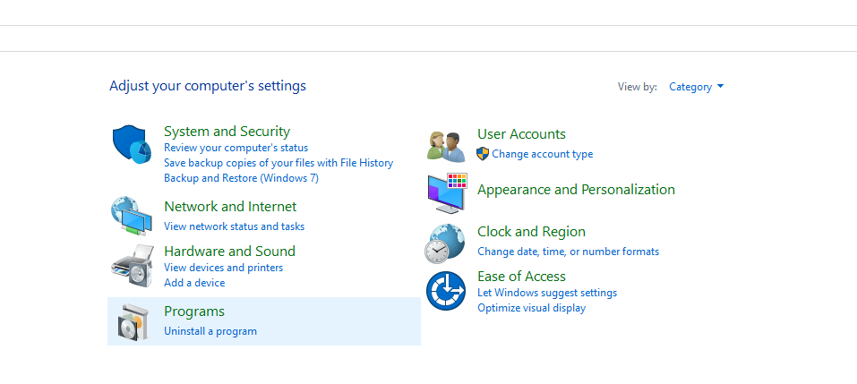Select the Add a device link

[194, 283]
